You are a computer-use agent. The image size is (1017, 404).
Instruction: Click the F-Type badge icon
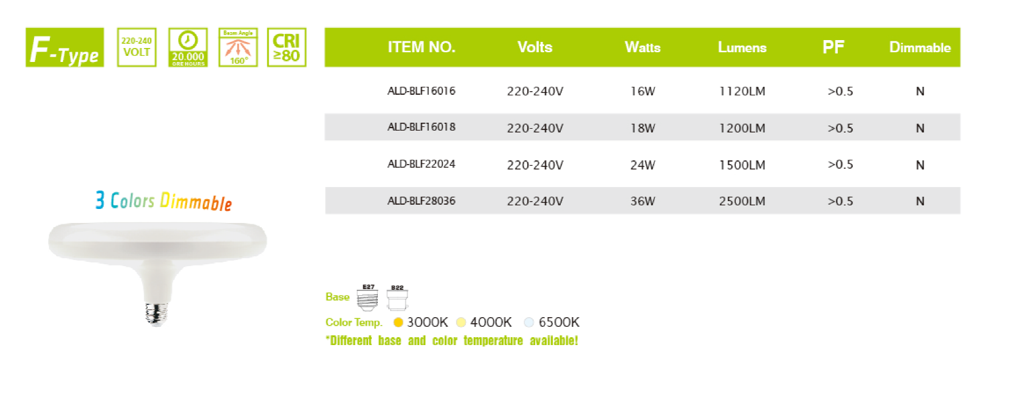[65, 47]
